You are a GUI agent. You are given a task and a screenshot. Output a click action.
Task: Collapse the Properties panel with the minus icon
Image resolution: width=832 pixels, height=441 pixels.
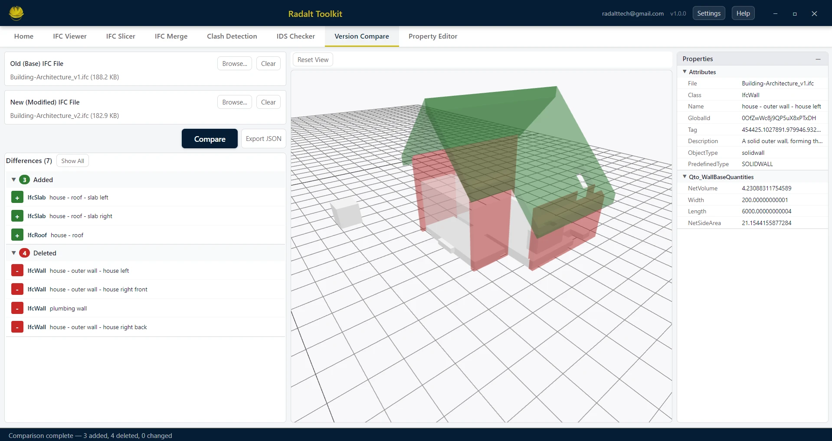[818, 59]
